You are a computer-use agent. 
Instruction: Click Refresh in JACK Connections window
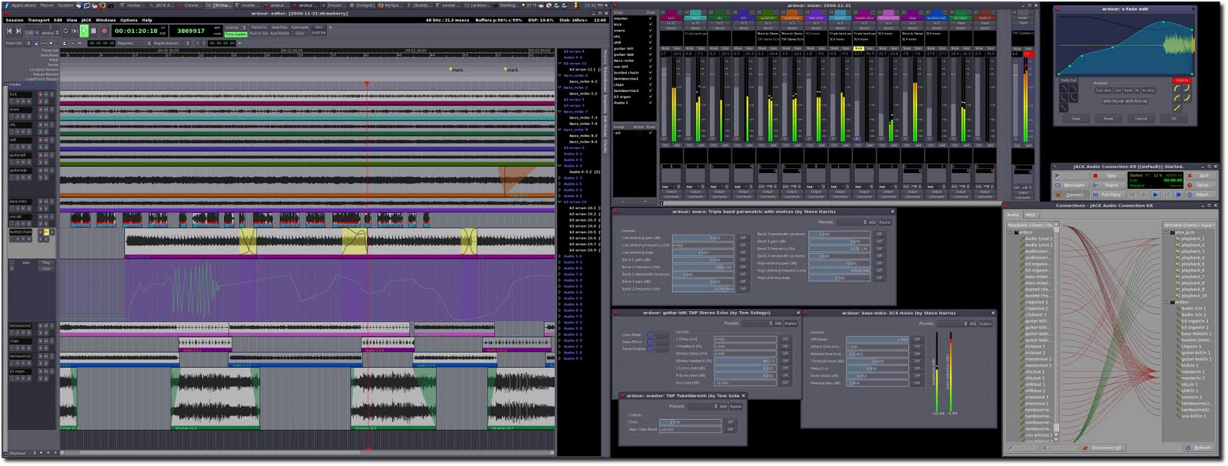[x=1200, y=448]
